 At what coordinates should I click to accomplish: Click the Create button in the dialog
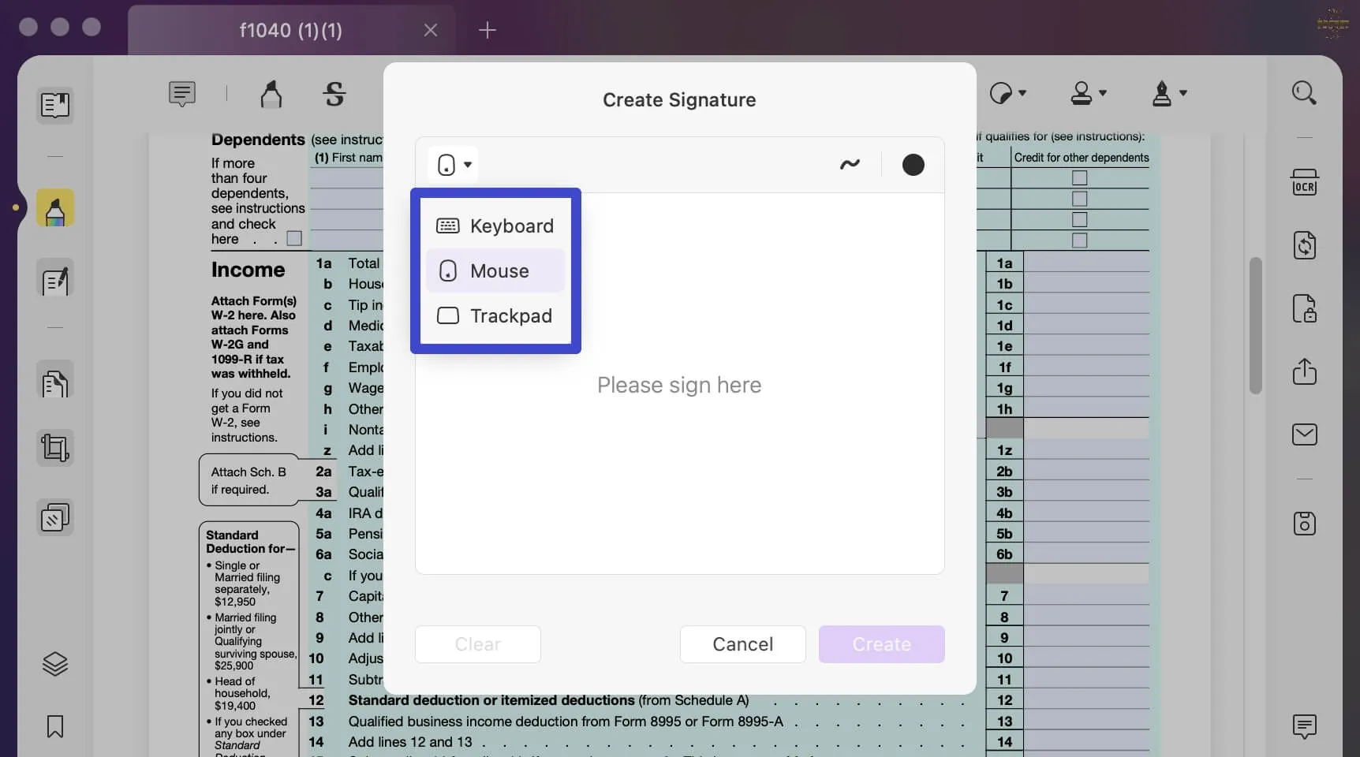pos(881,643)
